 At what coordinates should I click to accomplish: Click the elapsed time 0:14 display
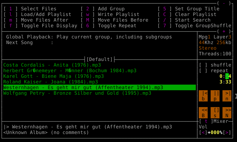pyautogui.click(x=225, y=76)
